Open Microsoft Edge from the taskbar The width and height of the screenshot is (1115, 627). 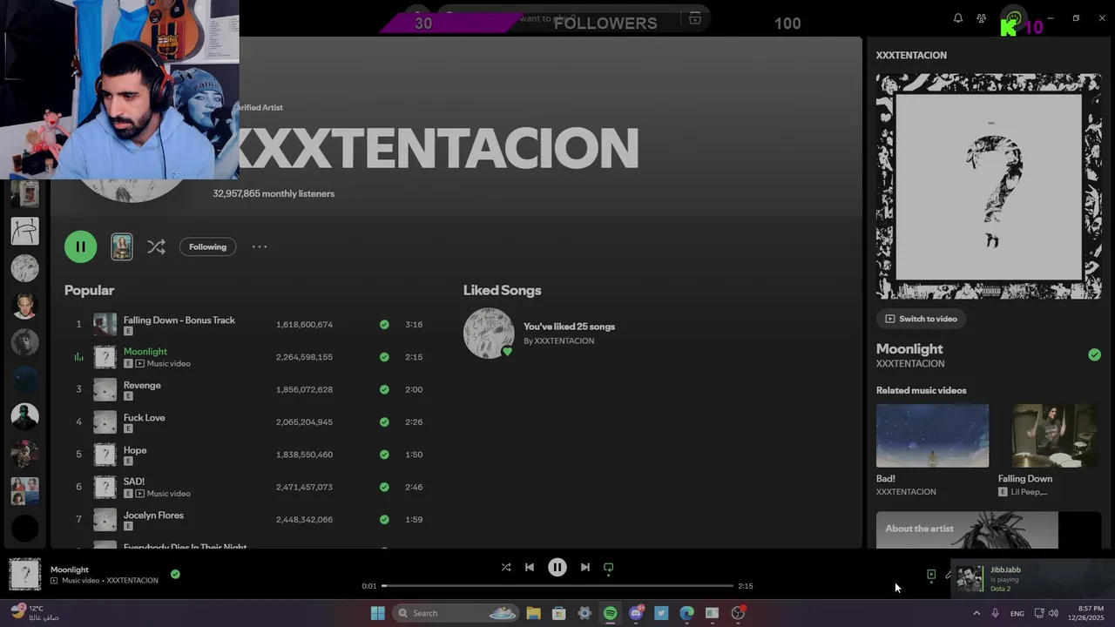[x=686, y=613]
